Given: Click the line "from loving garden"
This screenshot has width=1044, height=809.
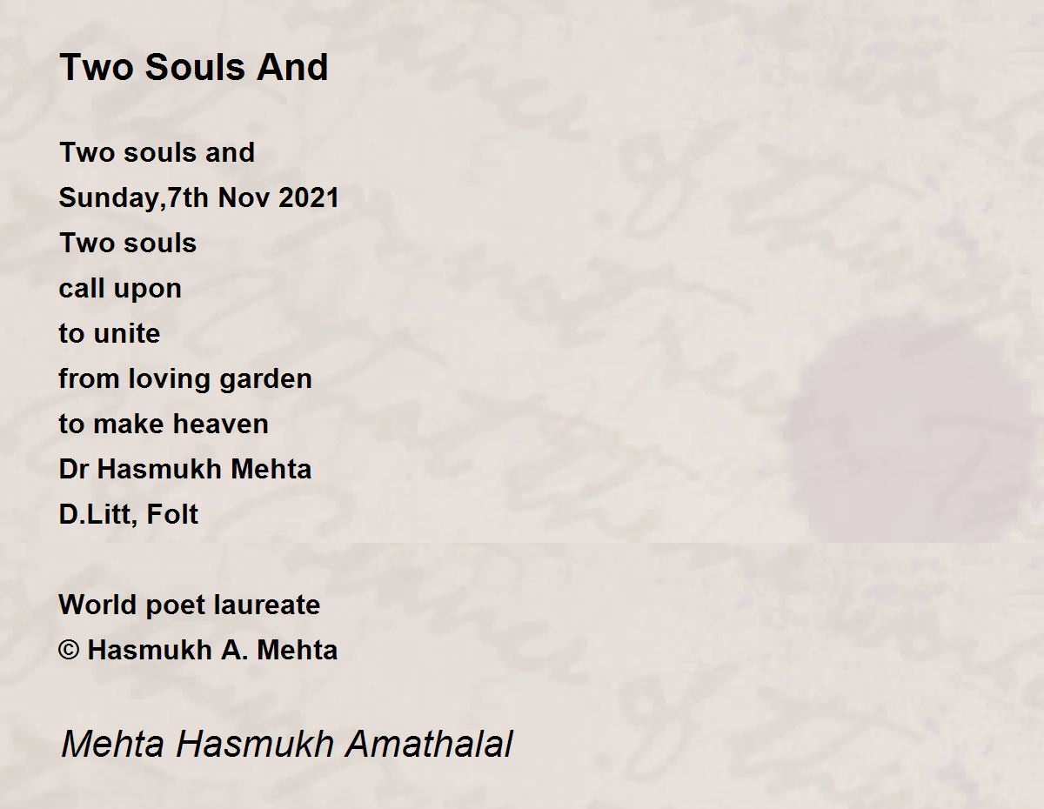Looking at the screenshot, I should click(185, 379).
